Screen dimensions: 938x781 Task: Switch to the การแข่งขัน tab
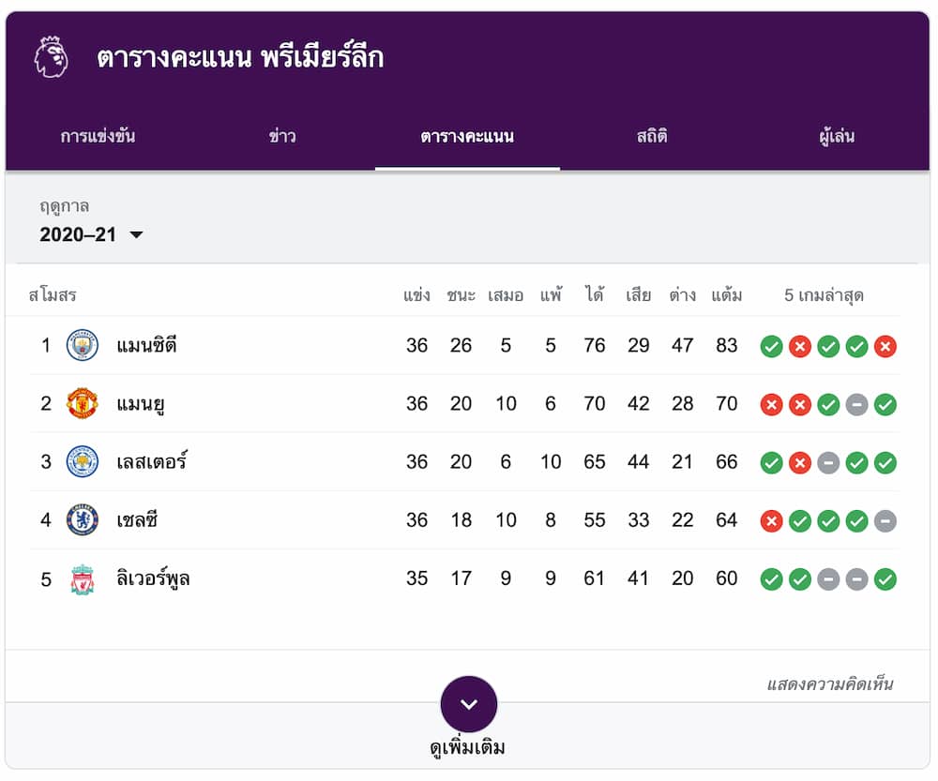[x=98, y=136]
